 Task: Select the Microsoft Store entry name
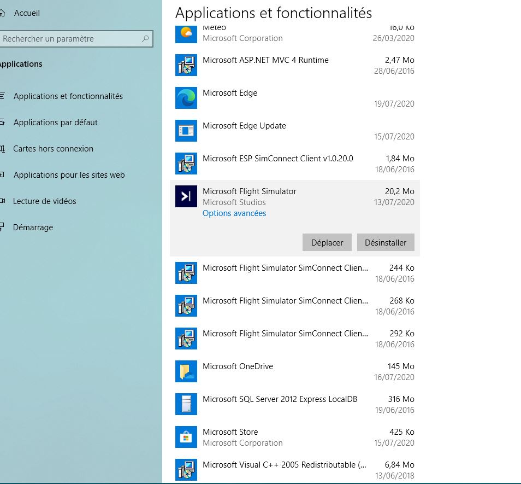coord(230,432)
